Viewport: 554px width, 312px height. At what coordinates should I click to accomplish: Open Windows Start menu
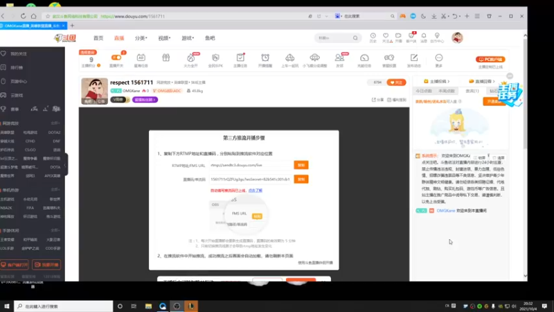click(x=6, y=306)
